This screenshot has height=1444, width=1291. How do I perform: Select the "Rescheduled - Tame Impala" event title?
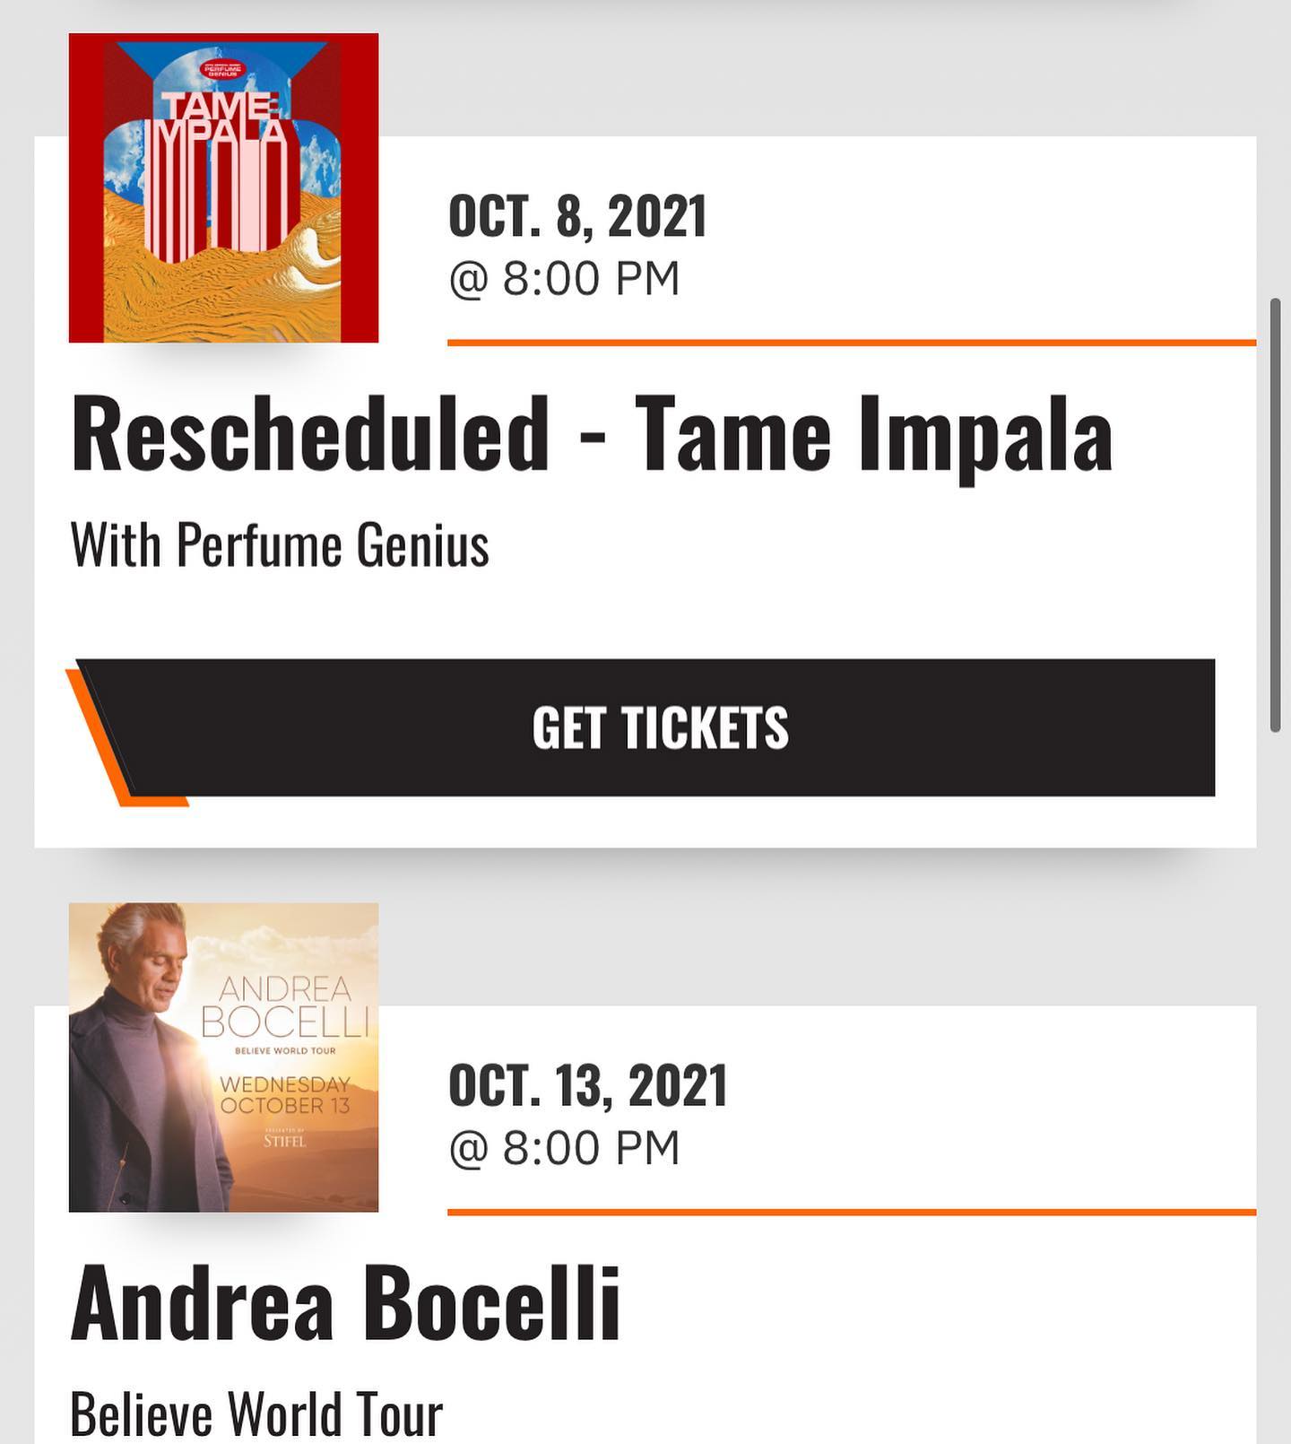[592, 435]
